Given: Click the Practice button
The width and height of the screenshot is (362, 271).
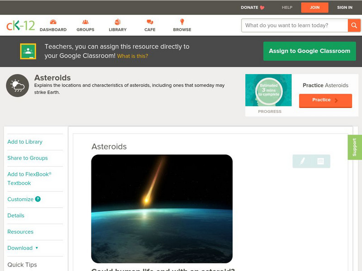Looking at the screenshot, I should [325, 100].
